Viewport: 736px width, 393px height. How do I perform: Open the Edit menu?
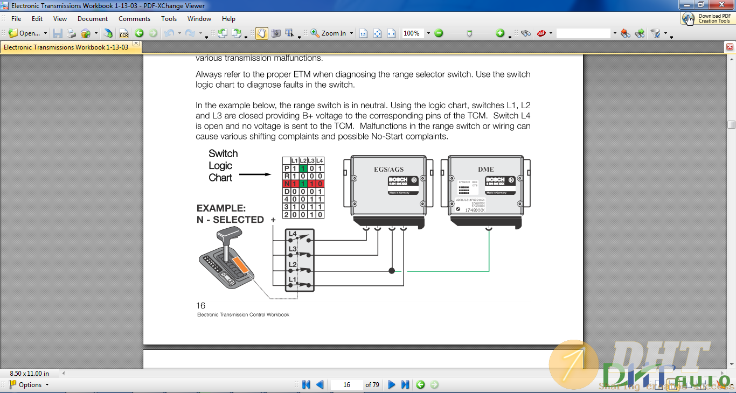pyautogui.click(x=37, y=19)
